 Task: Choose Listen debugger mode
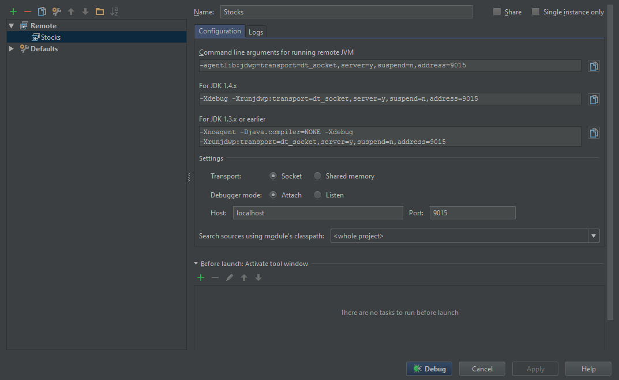tap(317, 195)
